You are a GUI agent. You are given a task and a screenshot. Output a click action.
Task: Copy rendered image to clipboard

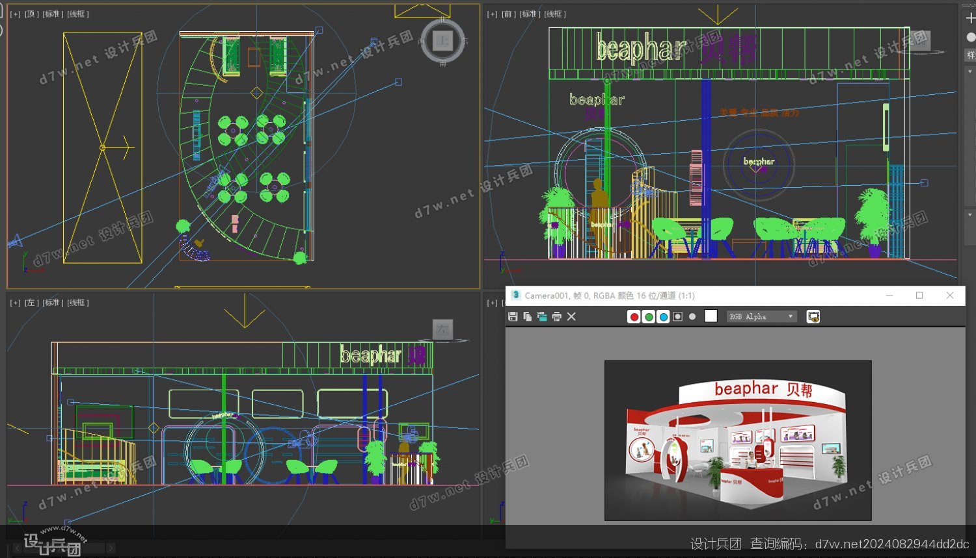[527, 316]
